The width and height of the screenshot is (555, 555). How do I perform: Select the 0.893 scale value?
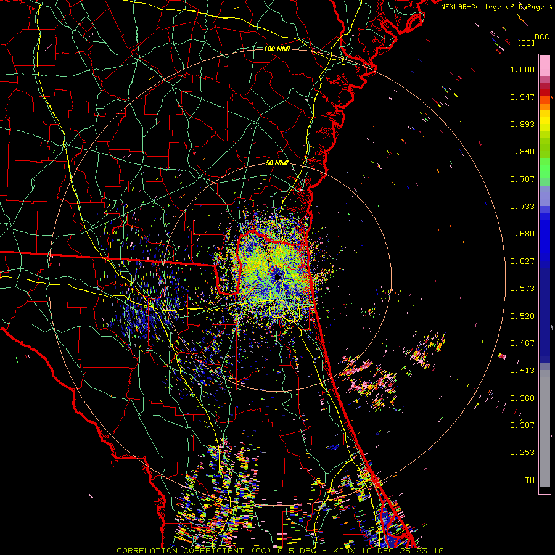(x=522, y=124)
